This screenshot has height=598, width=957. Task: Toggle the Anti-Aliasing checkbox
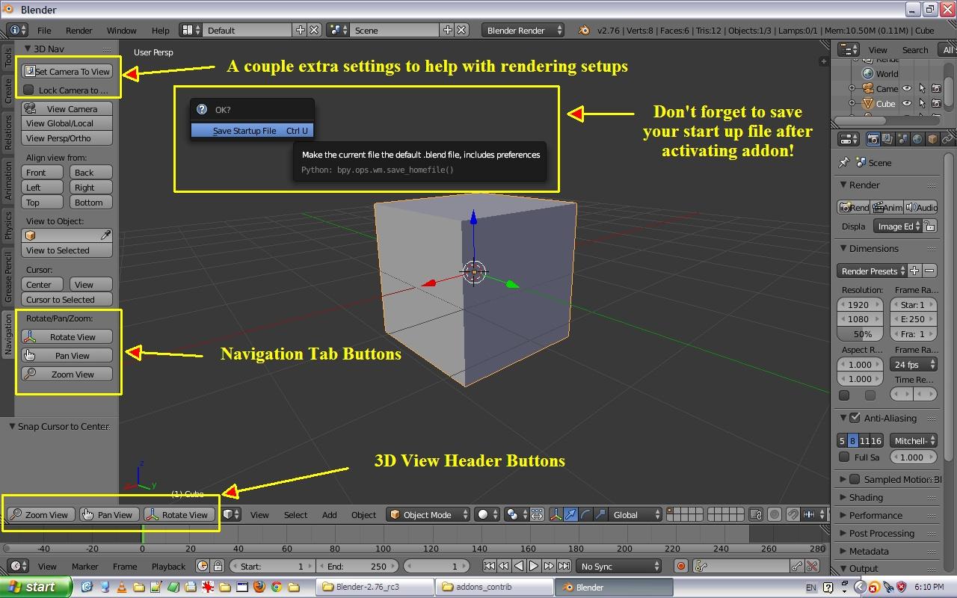(x=855, y=418)
